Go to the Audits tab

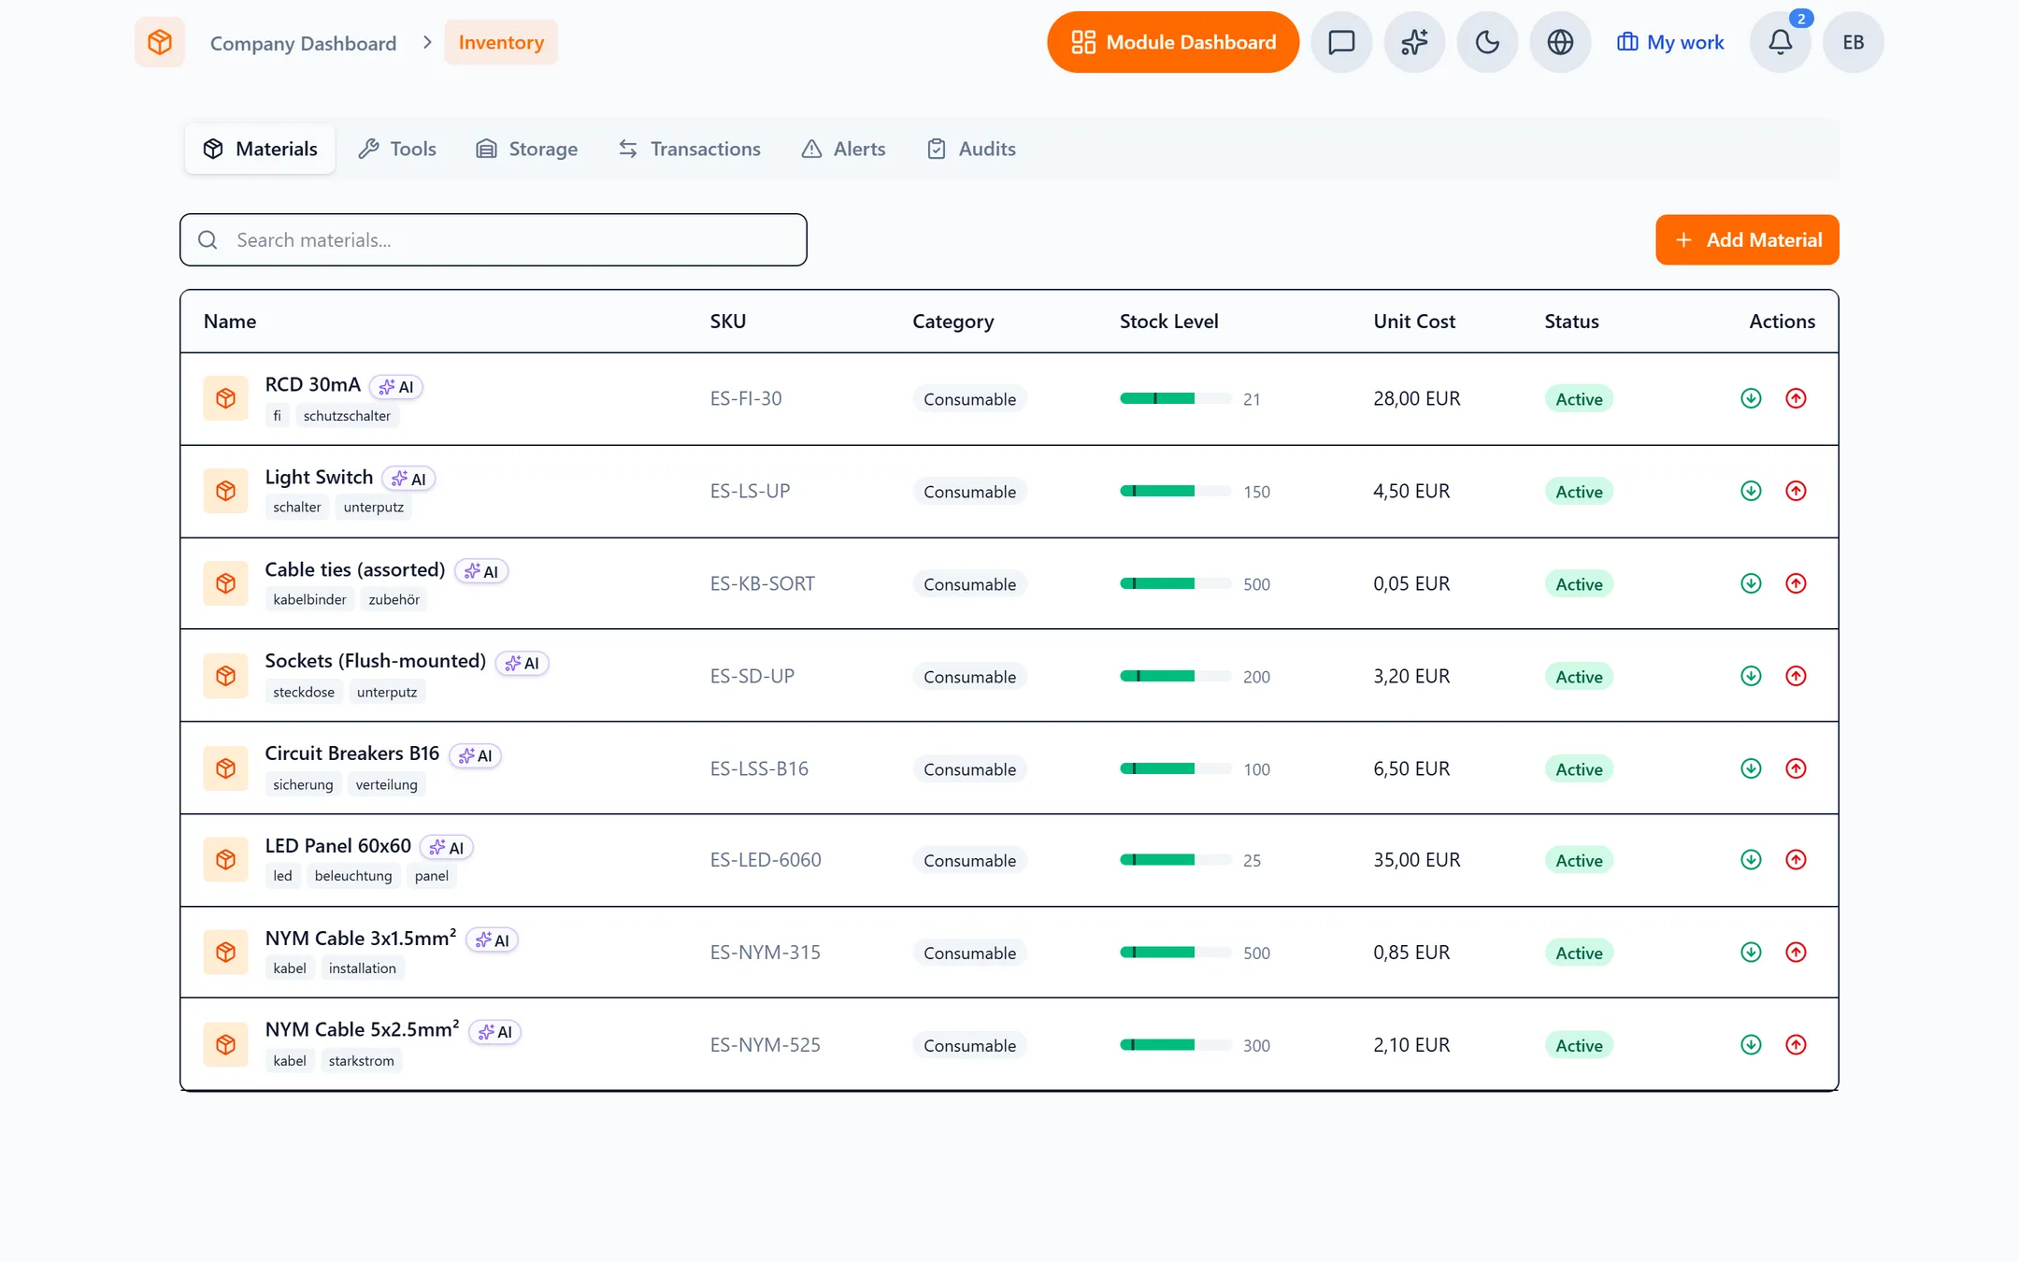pos(971,149)
